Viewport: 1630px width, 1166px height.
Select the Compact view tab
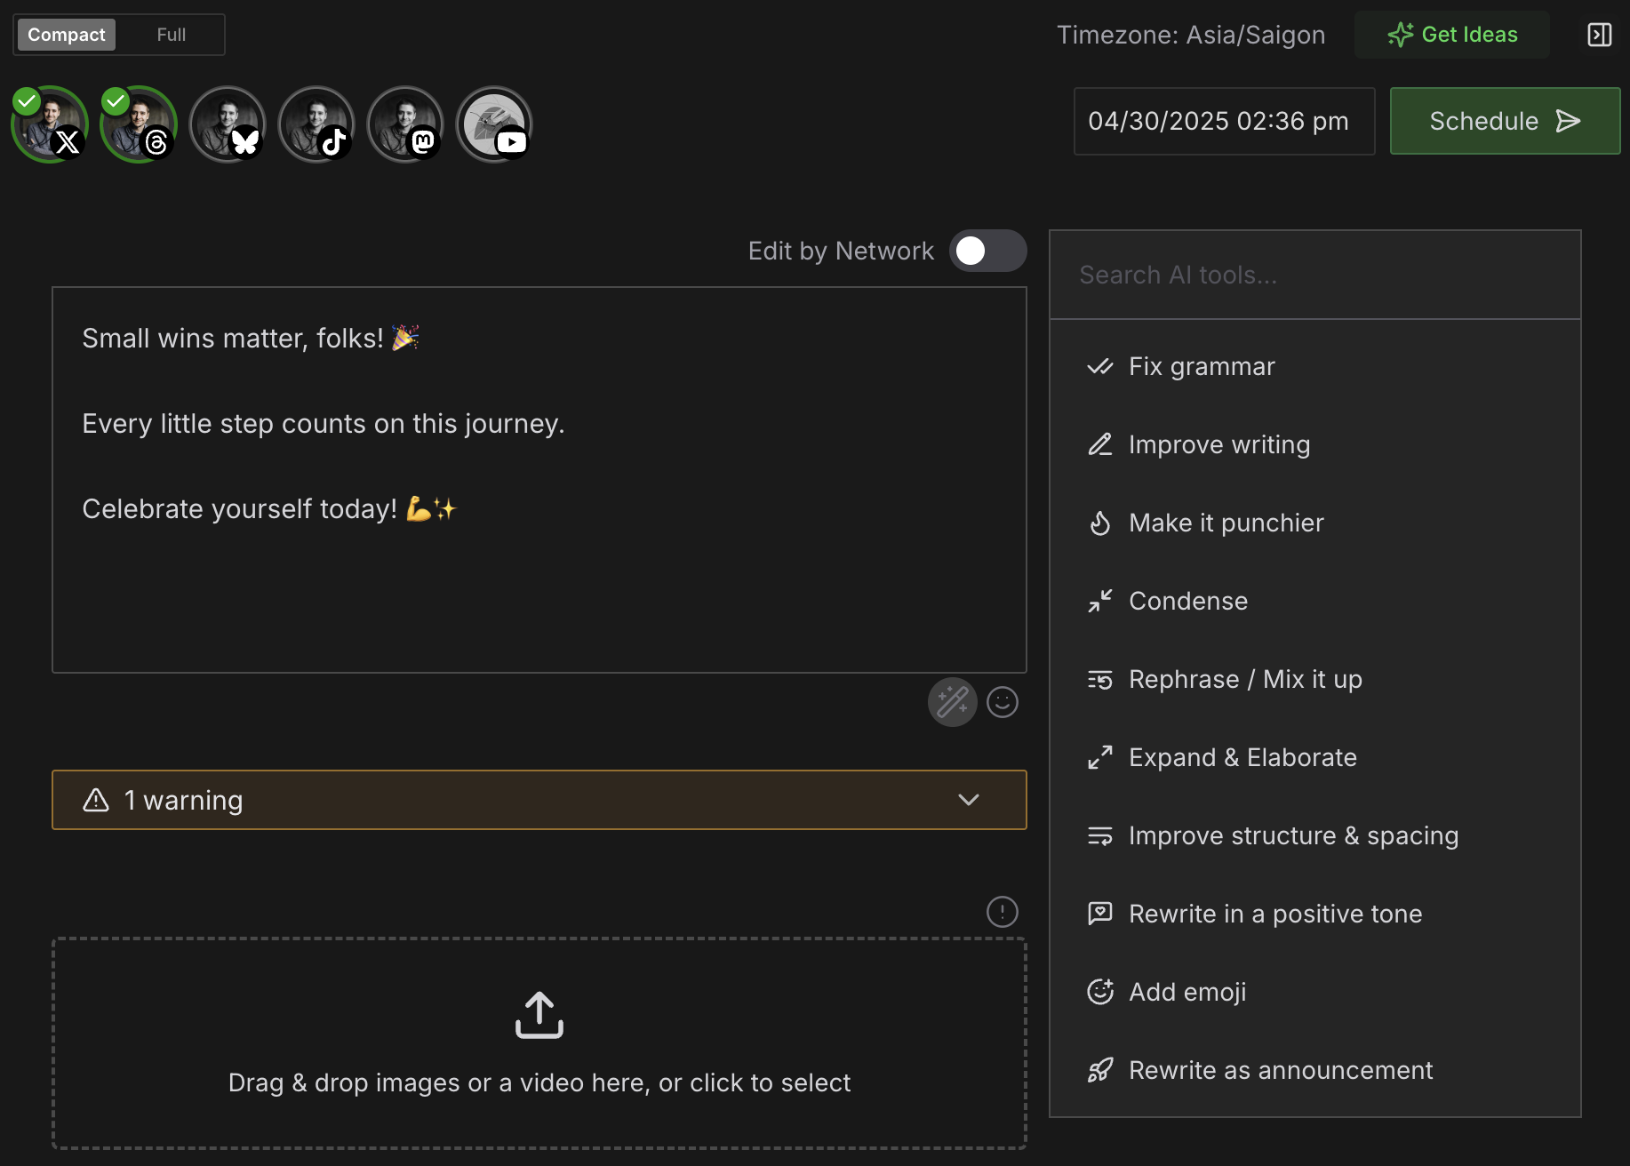[x=65, y=35]
